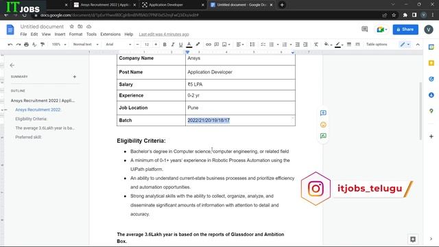This screenshot has width=439, height=247.
Task: Open the Docs home page
Action: (x=10, y=30)
